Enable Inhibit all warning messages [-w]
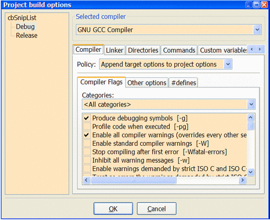 [87, 160]
